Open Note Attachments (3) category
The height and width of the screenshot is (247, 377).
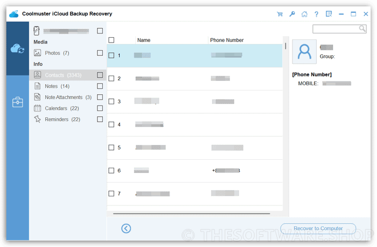coord(68,97)
